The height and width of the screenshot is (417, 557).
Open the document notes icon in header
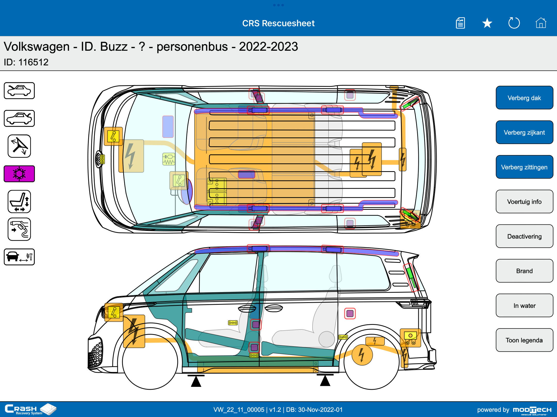click(460, 23)
